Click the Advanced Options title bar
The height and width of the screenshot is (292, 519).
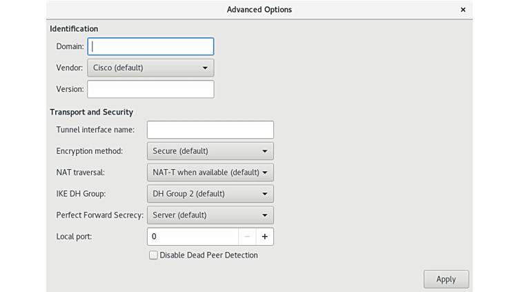(x=259, y=10)
